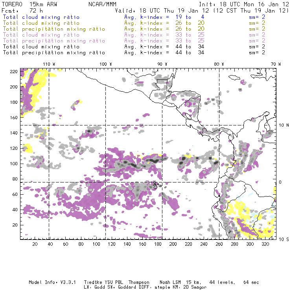Select the 'NCAR/MMM' header label

tap(102, 4)
